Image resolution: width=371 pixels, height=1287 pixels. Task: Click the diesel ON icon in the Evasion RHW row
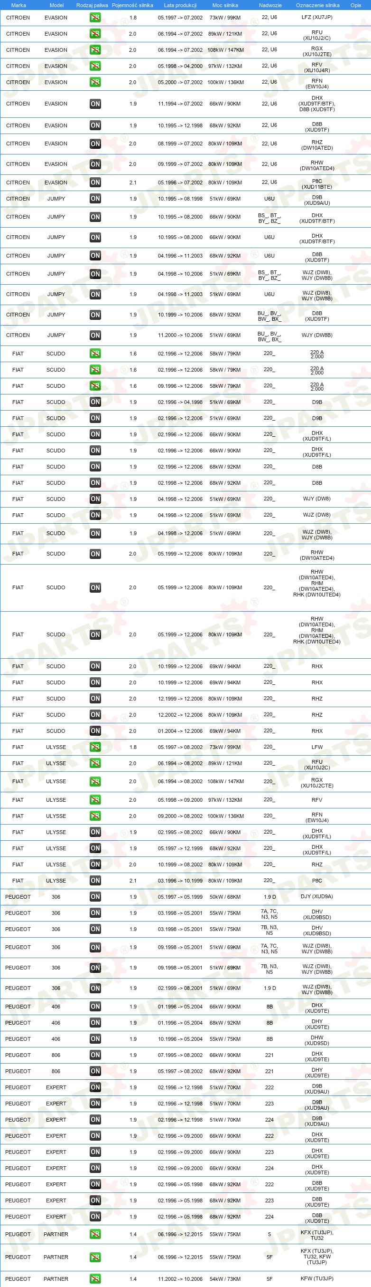pyautogui.click(x=95, y=164)
